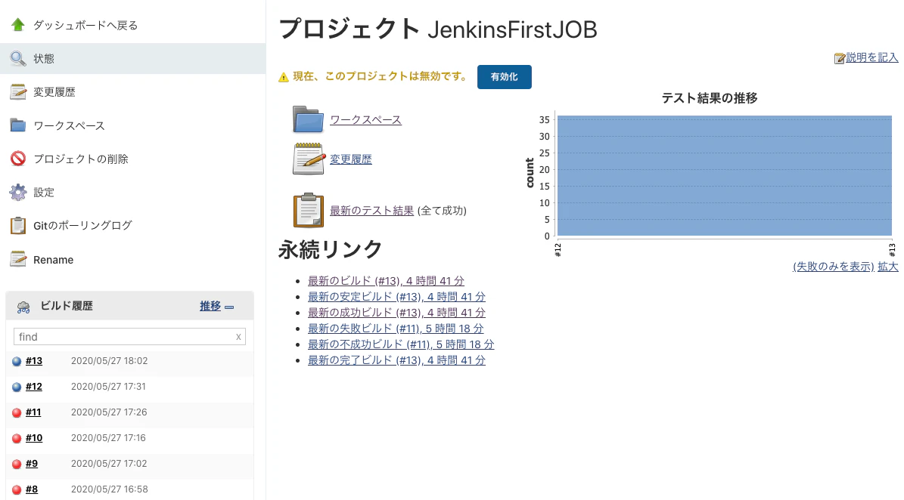The height and width of the screenshot is (500, 904).
Task: Click the notepad icon beside Rename
Action: point(18,259)
